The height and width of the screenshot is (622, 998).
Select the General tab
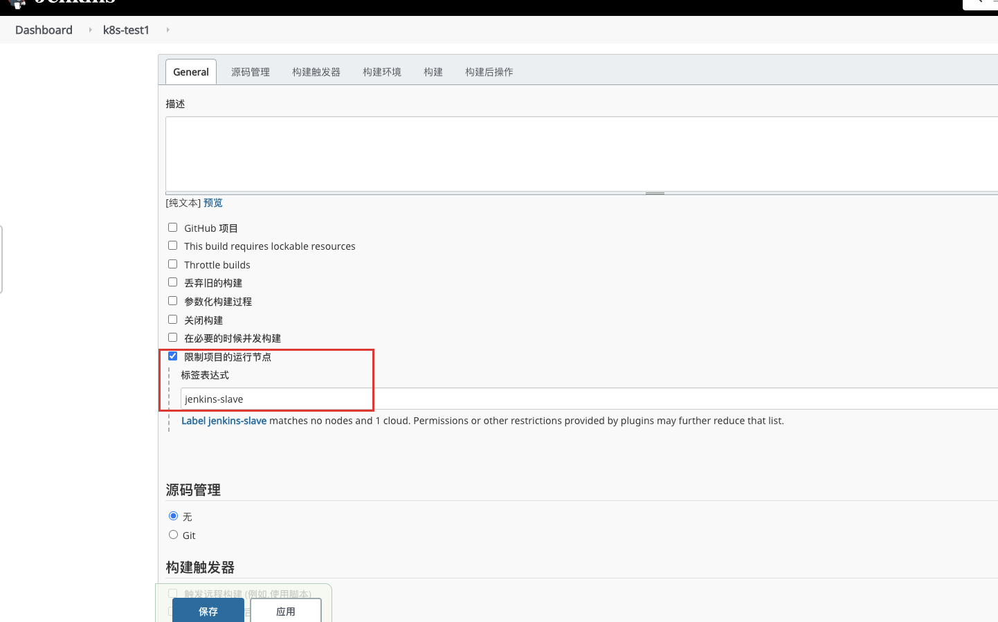(x=191, y=72)
